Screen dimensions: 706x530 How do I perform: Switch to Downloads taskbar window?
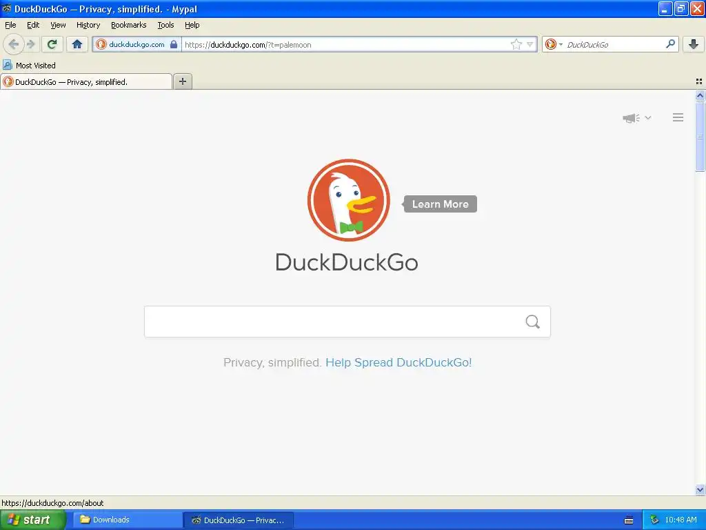tap(128, 520)
